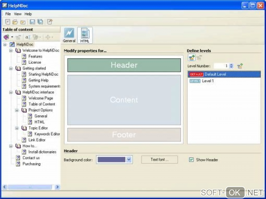Click the Save floppy disk icon
Image resolution: width=266 pixels, height=199 pixels.
(x=32, y=22)
